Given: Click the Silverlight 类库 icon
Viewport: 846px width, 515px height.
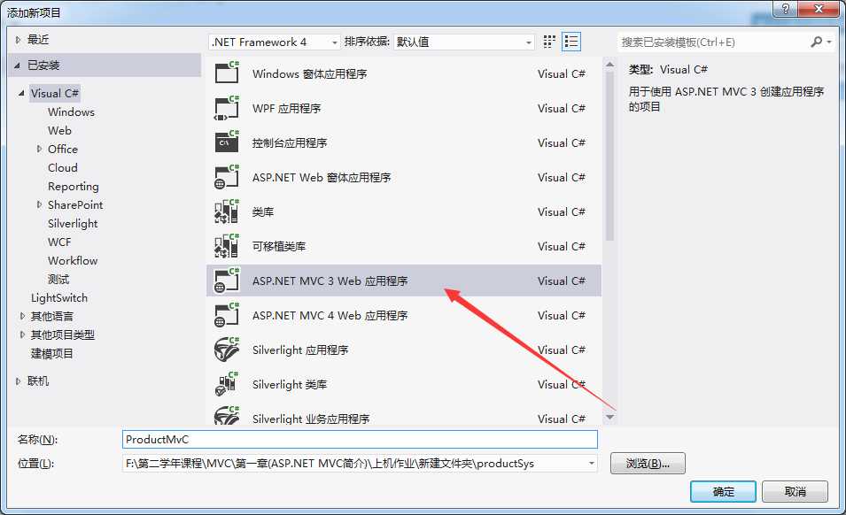Looking at the screenshot, I should pyautogui.click(x=227, y=383).
